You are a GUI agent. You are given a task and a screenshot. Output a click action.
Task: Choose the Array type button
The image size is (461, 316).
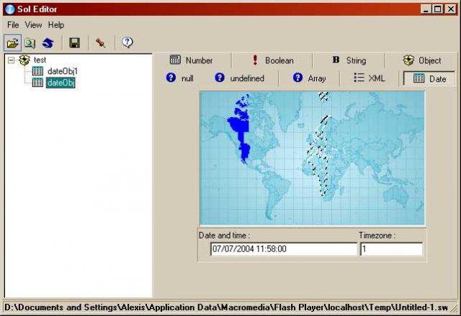[309, 78]
